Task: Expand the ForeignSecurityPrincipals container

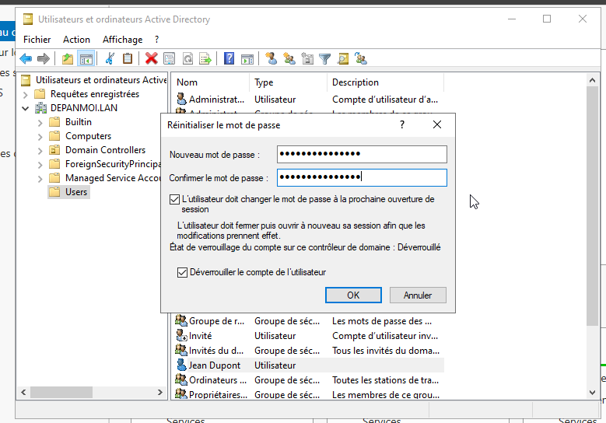Action: (x=40, y=165)
